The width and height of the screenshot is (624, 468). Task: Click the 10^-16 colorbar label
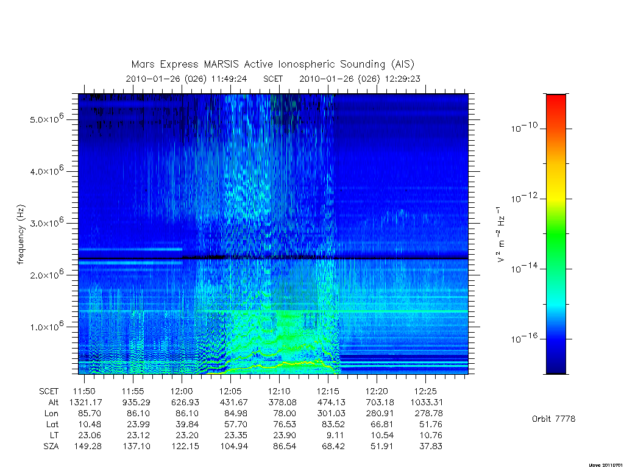[x=524, y=338]
